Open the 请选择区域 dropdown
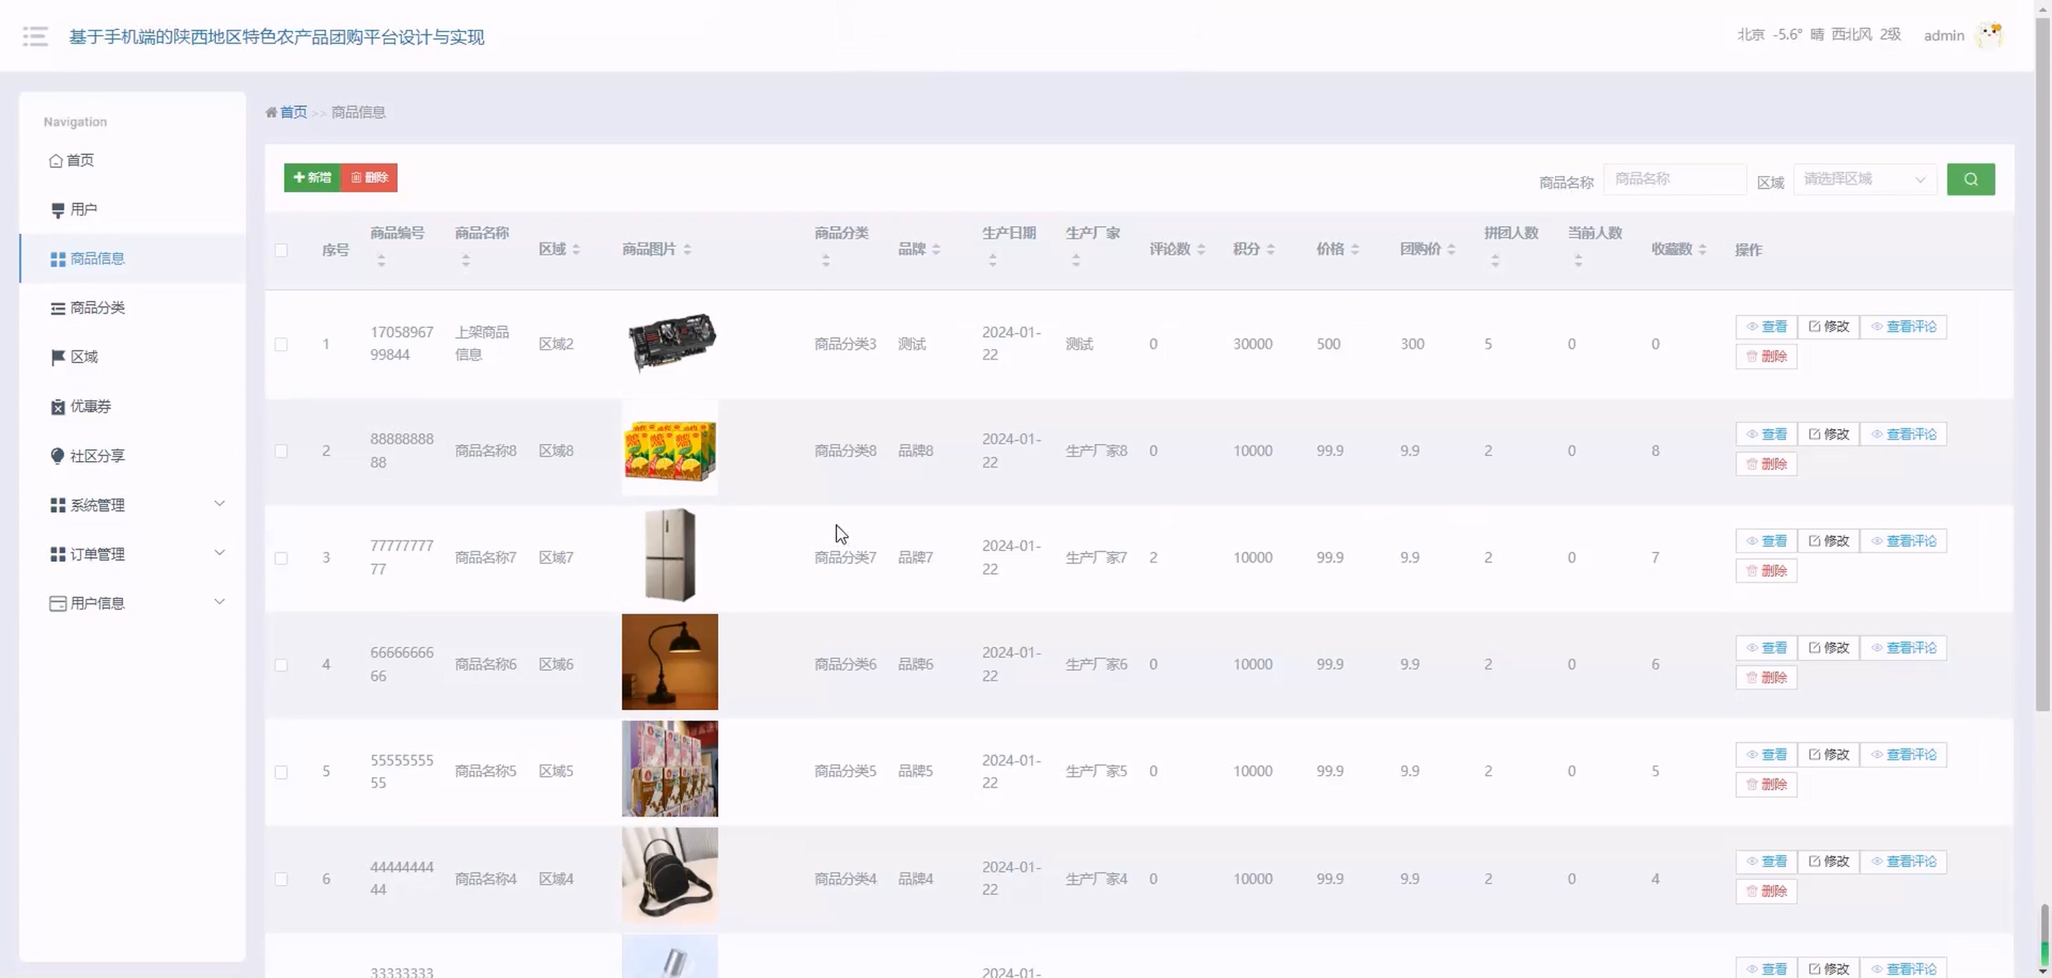The image size is (2052, 978). pos(1865,179)
